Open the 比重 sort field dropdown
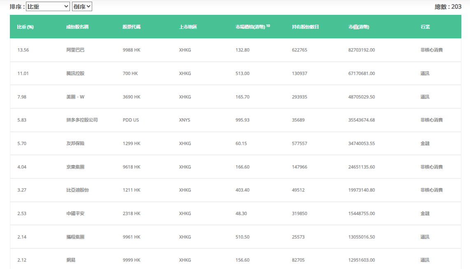Image resolution: width=470 pixels, height=269 pixels. coord(48,7)
